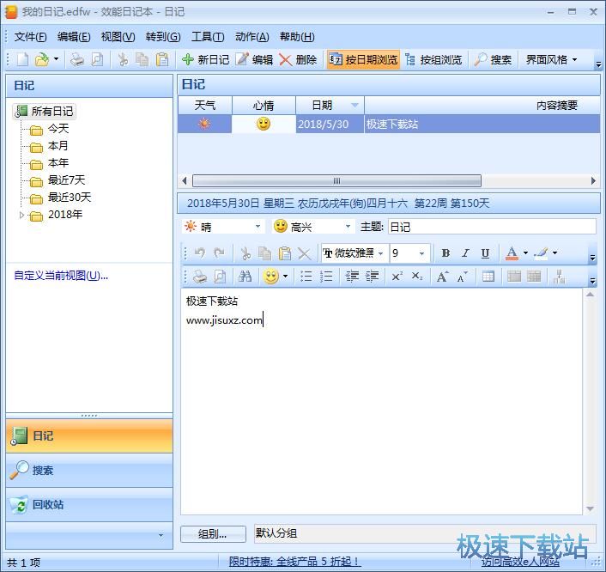Click the delete X icon in the editor toolbar

305,253
